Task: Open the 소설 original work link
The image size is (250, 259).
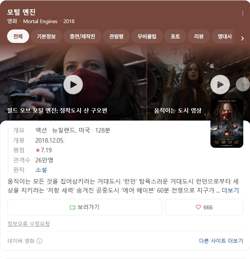Action: coord(41,170)
